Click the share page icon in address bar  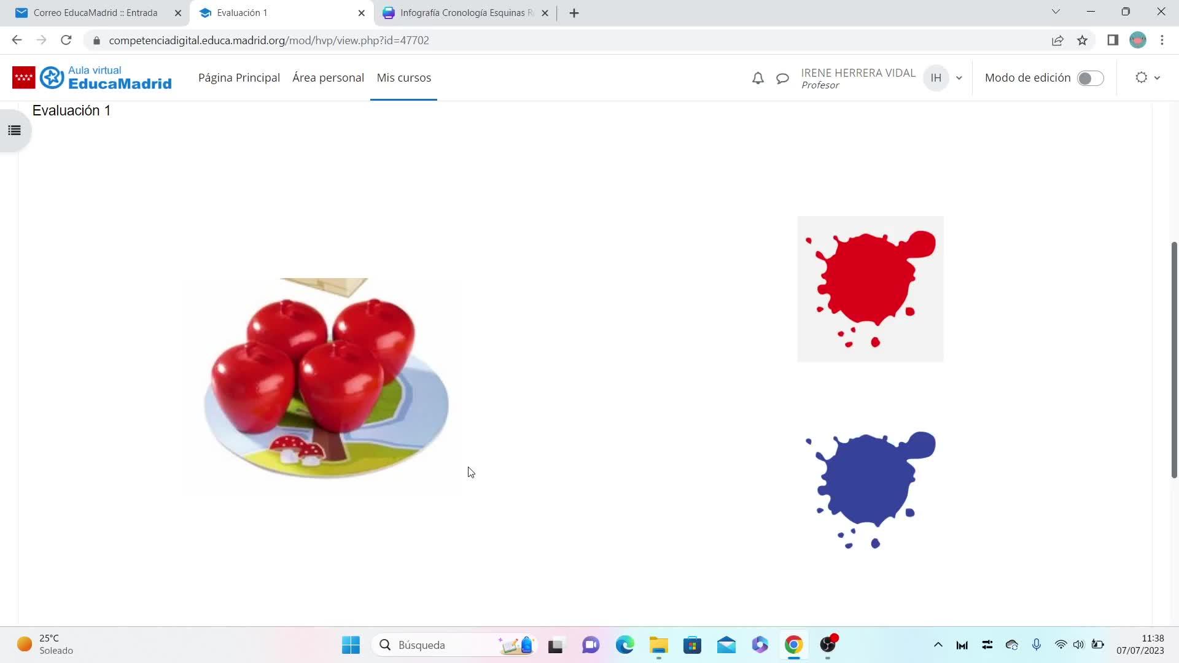(x=1057, y=41)
